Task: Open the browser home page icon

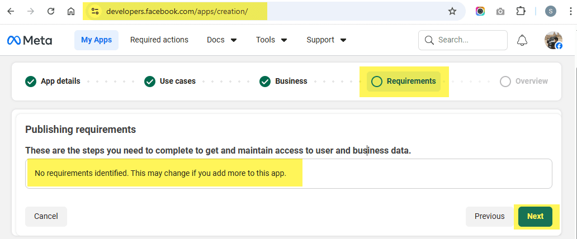Action: [x=71, y=11]
